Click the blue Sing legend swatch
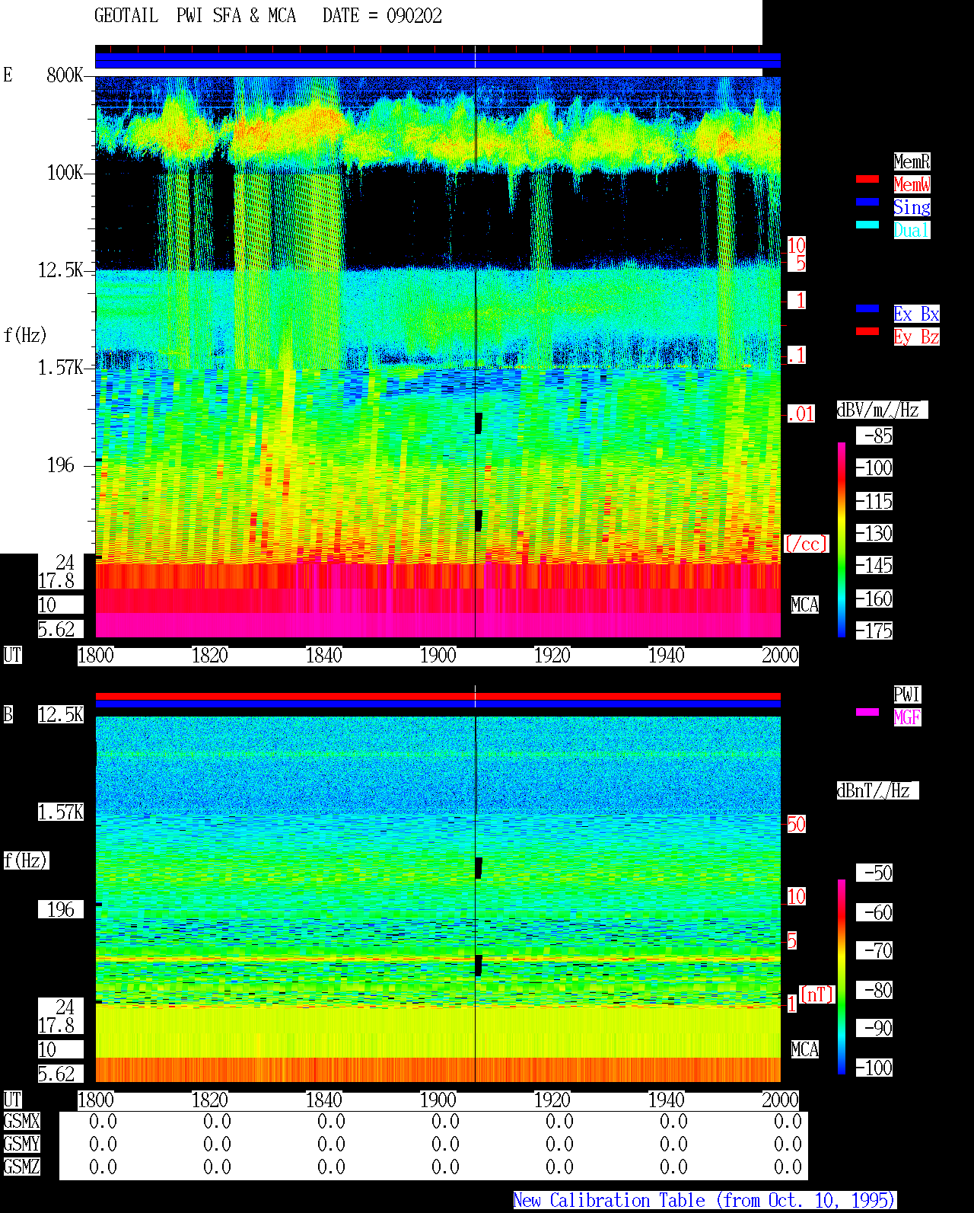The image size is (974, 1213). click(x=867, y=202)
